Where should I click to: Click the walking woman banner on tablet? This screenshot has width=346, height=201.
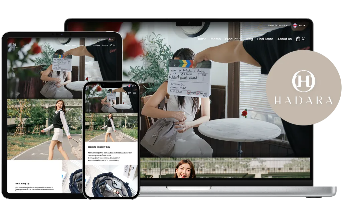[45, 129]
